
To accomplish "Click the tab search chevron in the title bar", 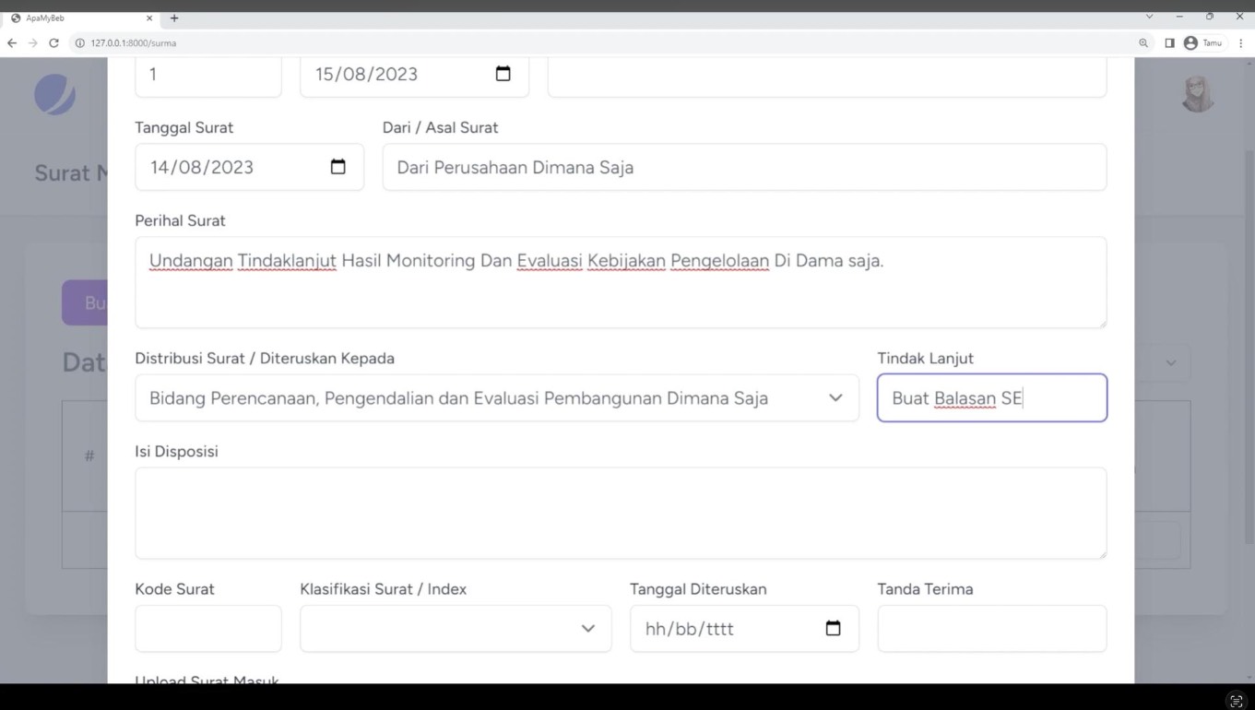I will (1149, 17).
